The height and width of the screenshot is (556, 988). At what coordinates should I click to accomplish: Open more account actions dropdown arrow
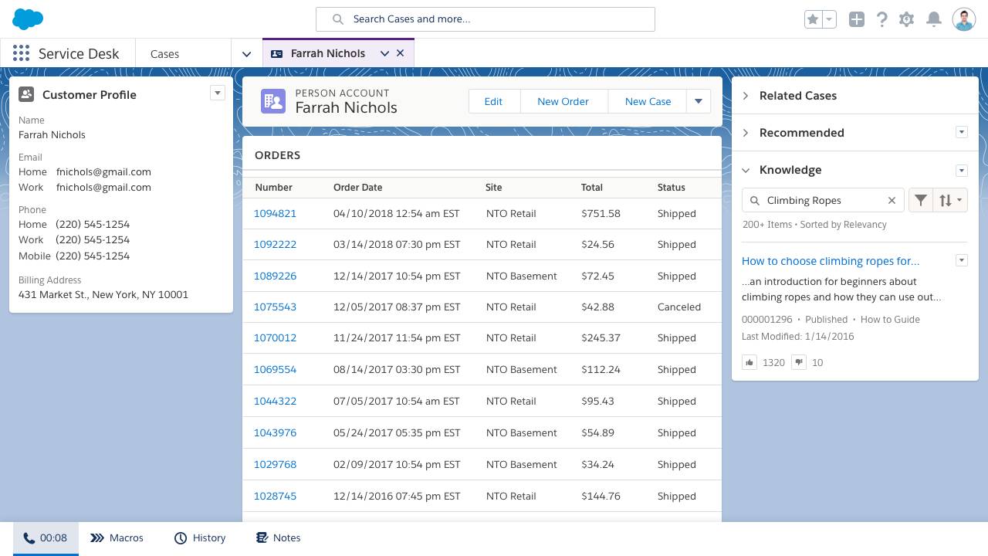699,101
